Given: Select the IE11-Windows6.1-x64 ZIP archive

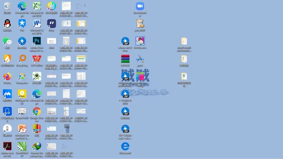Looking at the screenshot, I should click(x=125, y=129).
